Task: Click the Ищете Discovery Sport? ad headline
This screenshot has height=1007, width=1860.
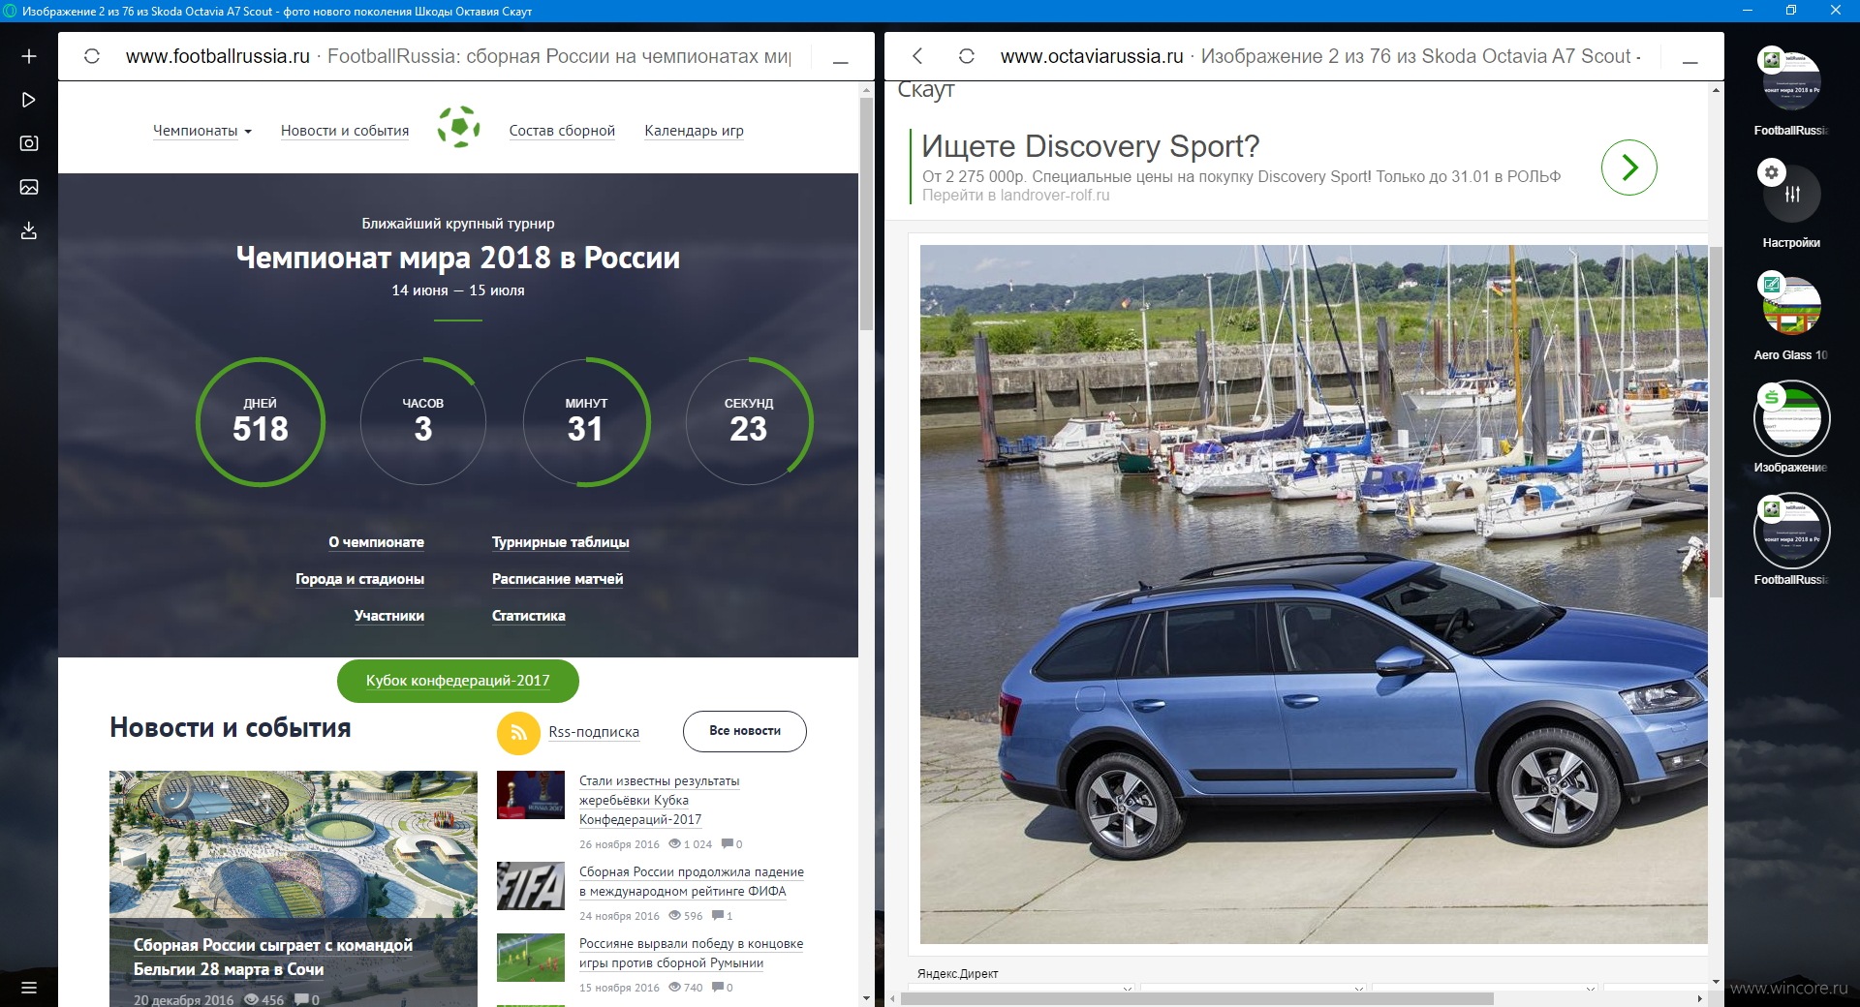Action: [1090, 146]
